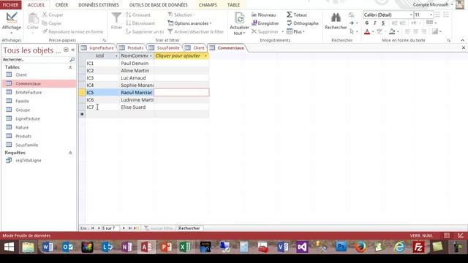Viewport: 468px width, 263px height.
Task: Click Actualiser tout refresh icon
Action: tap(239, 18)
